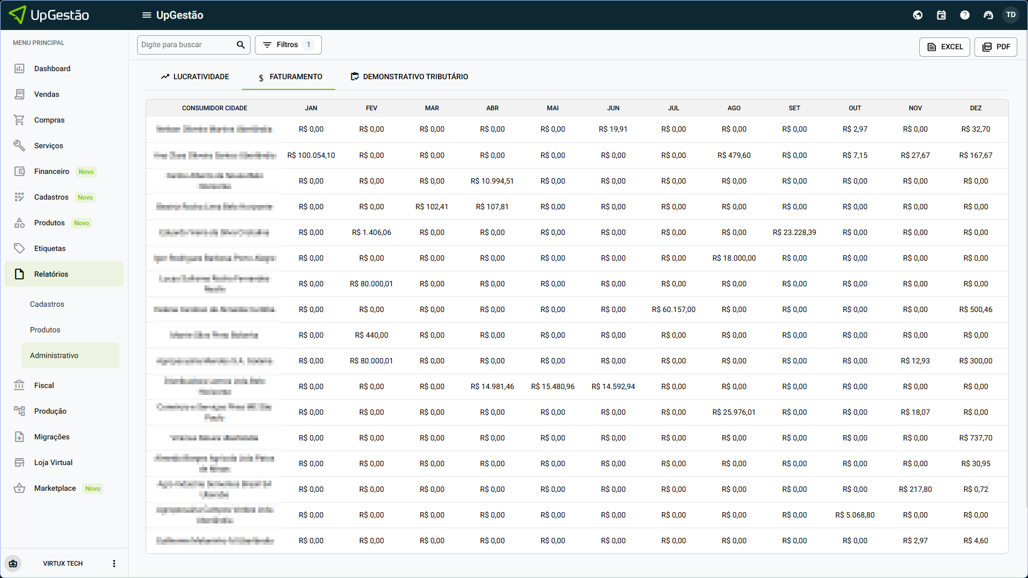Click the search input field
The image size is (1028, 578).
coord(186,45)
